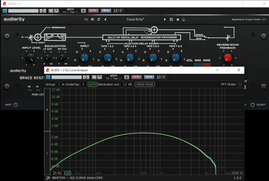
Task: Click the Input knob icon at bottom left
Action: click(15, 105)
